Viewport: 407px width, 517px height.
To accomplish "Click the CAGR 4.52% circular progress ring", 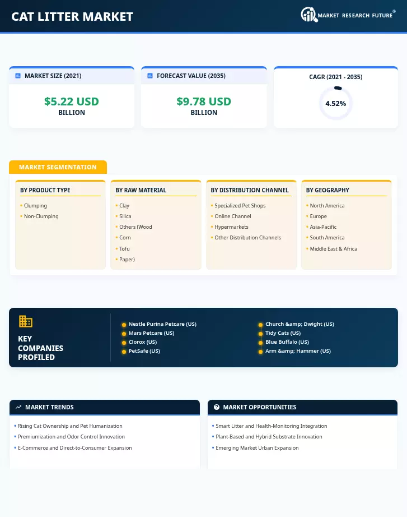I will point(335,103).
